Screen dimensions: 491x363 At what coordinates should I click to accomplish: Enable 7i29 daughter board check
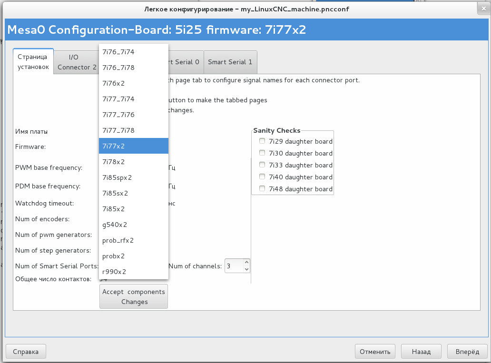pos(262,141)
